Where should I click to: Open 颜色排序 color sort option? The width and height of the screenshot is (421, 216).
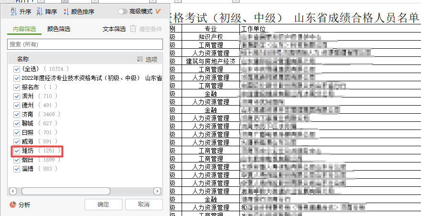tap(79, 11)
